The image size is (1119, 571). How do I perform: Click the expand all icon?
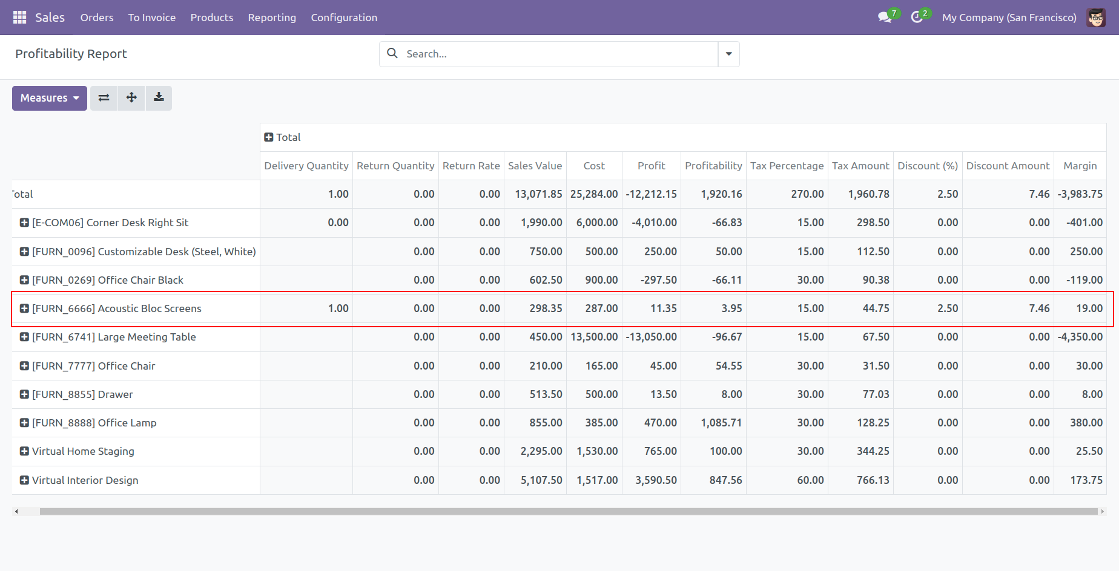tap(131, 98)
